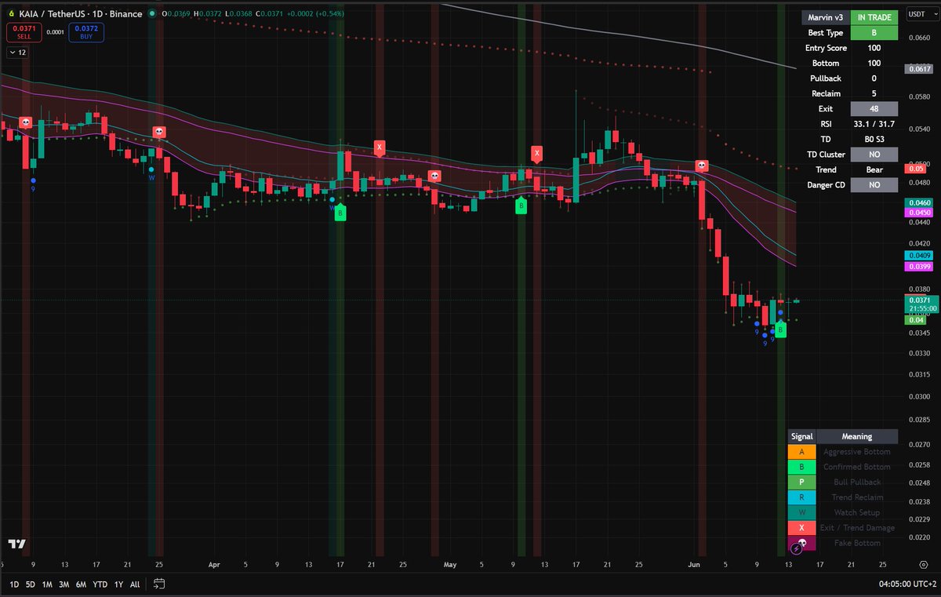941x597 pixels.
Task: Select the YTD date range
Action: click(x=100, y=584)
